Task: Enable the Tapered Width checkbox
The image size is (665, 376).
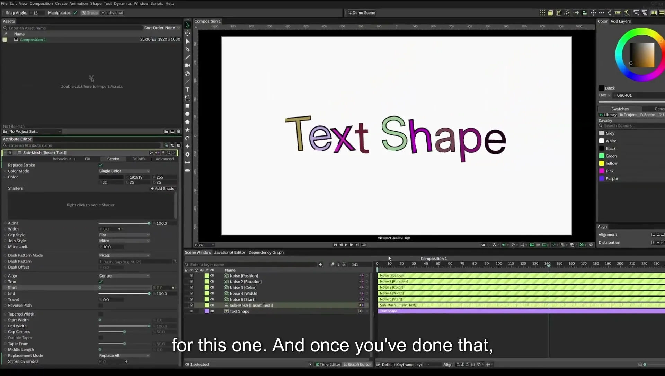Action: [x=101, y=314]
